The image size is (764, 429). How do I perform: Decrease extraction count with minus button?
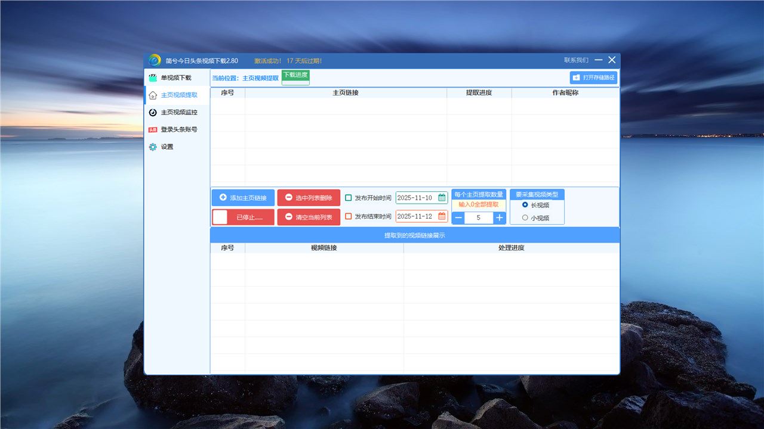pos(458,218)
